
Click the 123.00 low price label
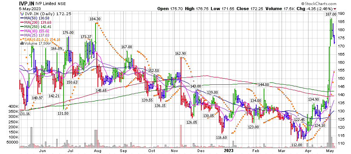(253, 127)
